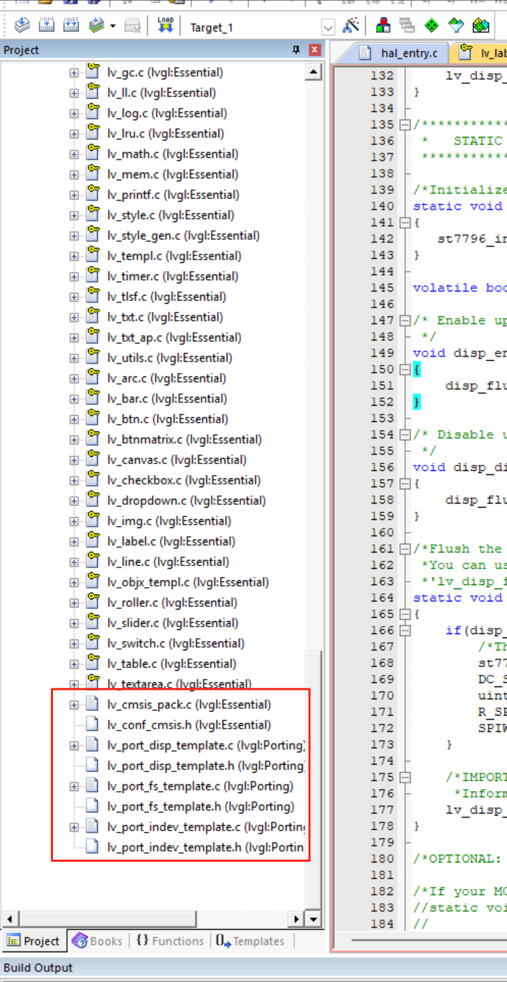Expand the lv_mem.c tree node

point(74,175)
